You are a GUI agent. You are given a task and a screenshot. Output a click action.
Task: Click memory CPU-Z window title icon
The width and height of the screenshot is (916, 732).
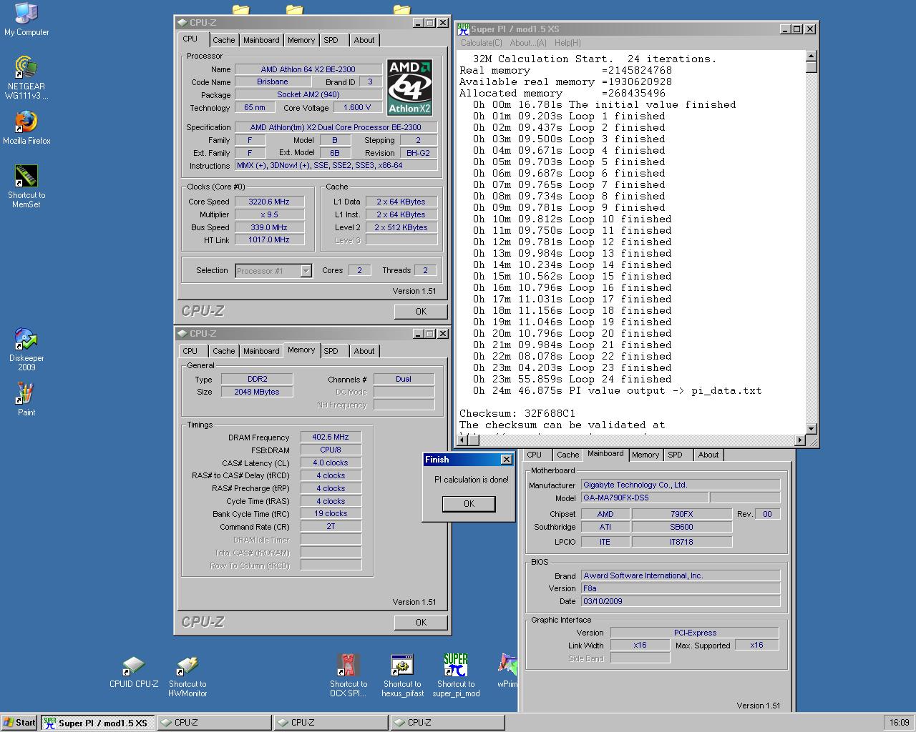183,334
